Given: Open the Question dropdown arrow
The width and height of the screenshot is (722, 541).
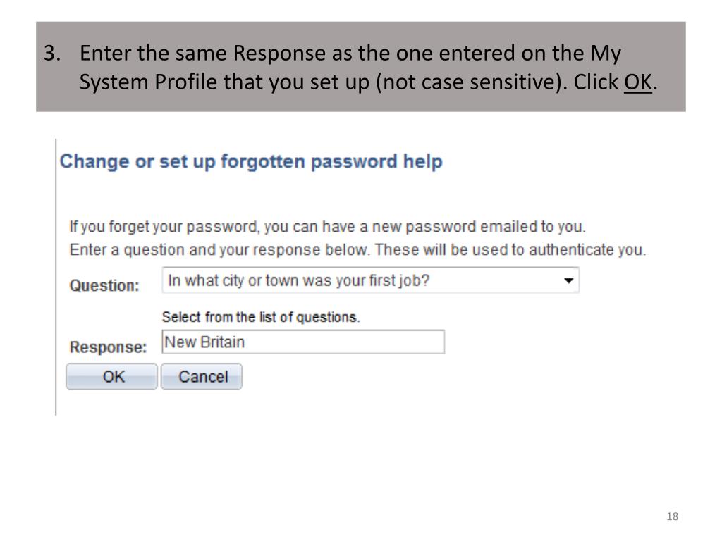Looking at the screenshot, I should 569,280.
